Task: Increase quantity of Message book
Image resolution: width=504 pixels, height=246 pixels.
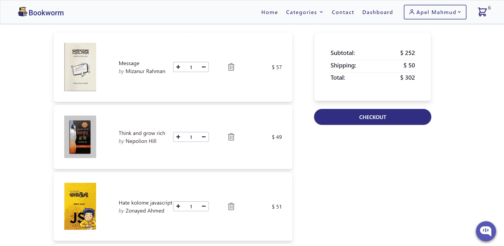Action: 178,67
